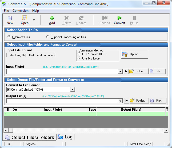Click the New toolbar icon
Viewport: 172px width, 148px height.
(10, 18)
